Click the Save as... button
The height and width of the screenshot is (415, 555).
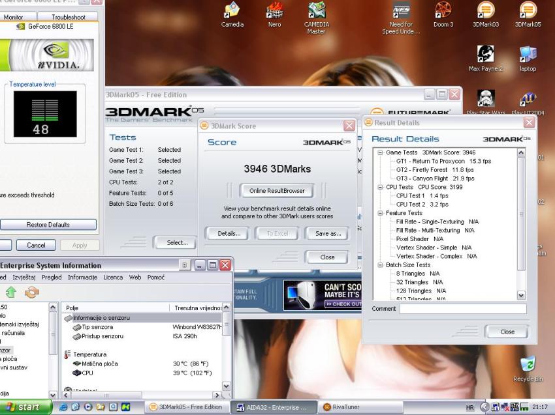[x=328, y=233]
